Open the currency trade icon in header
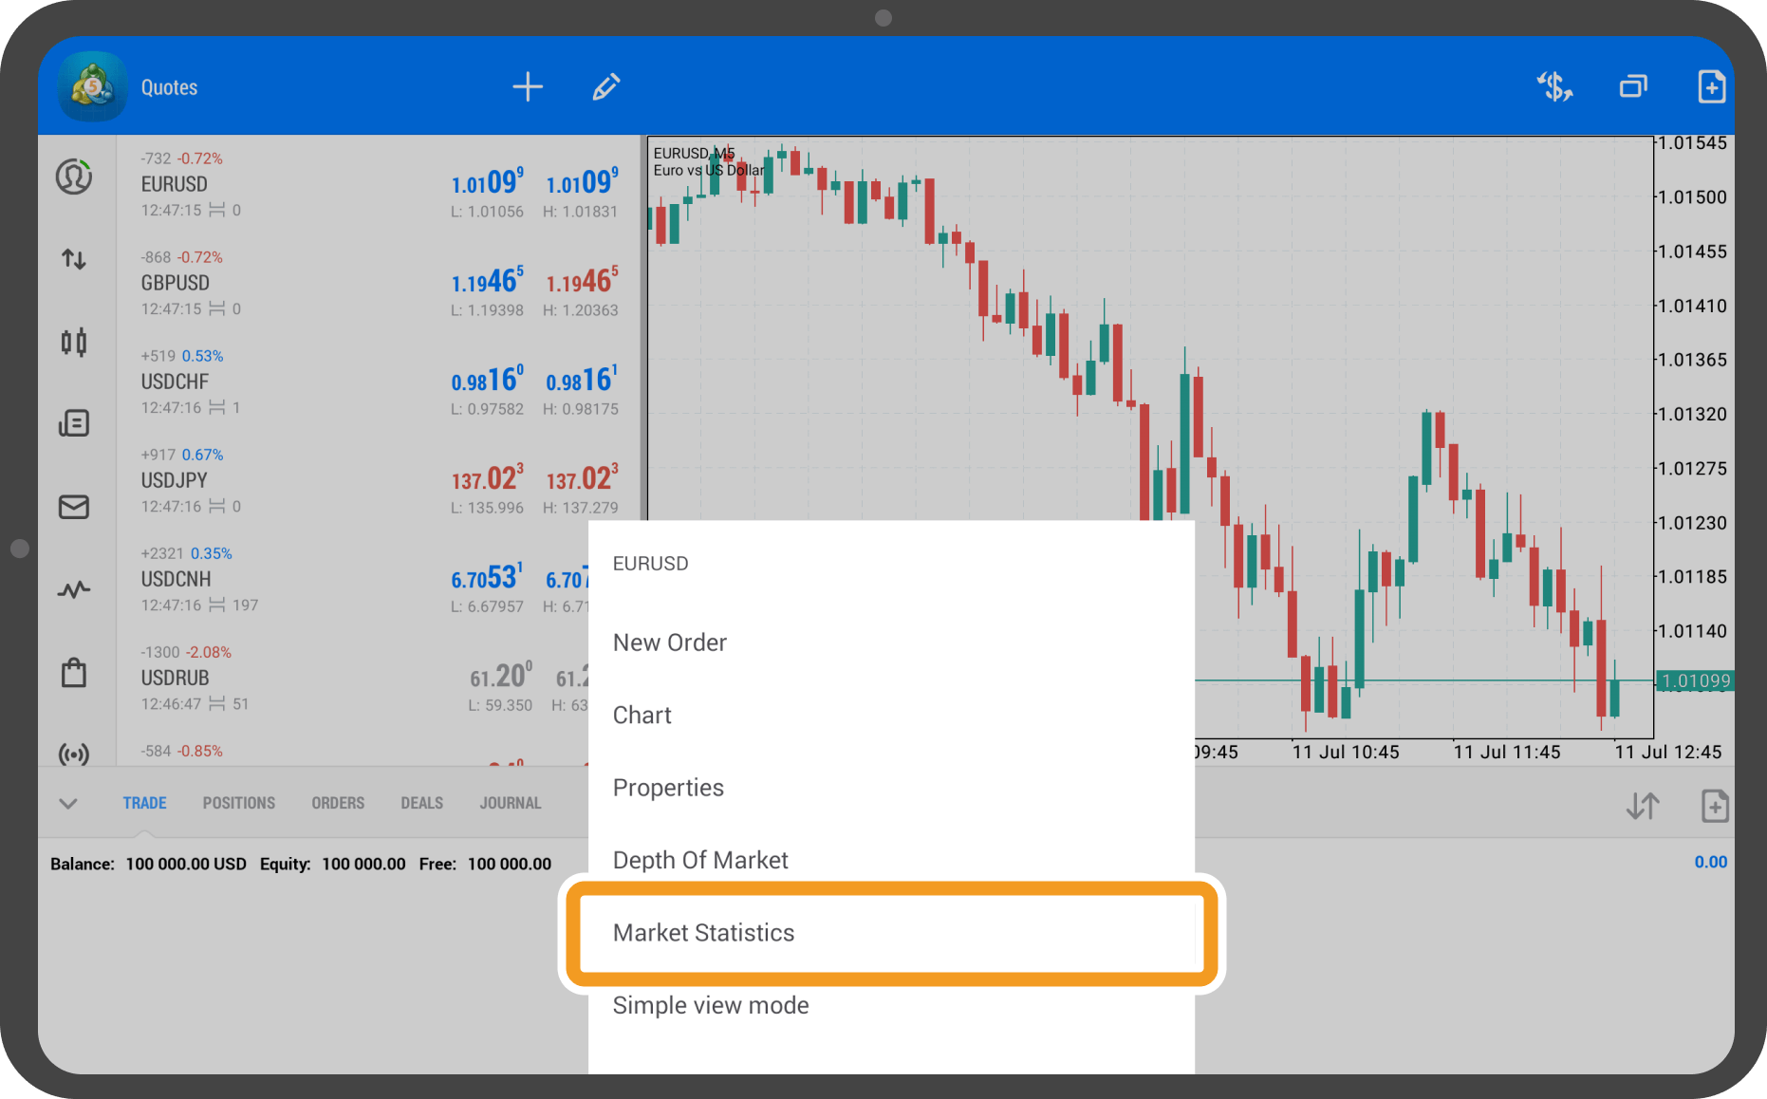Viewport: 1767px width, 1099px height. point(1554,87)
